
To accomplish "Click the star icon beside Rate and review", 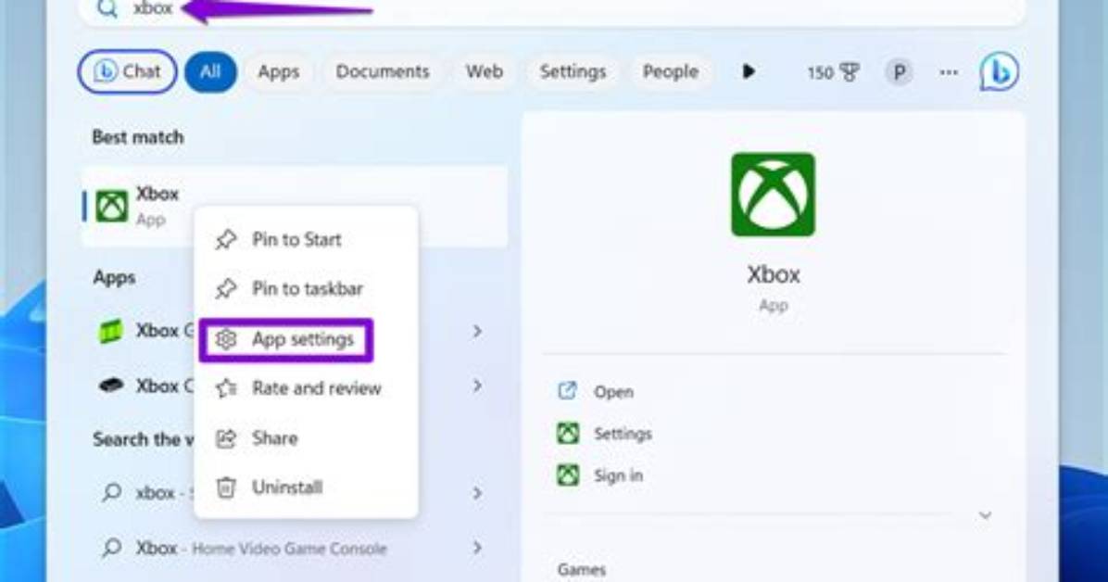I will point(226,388).
